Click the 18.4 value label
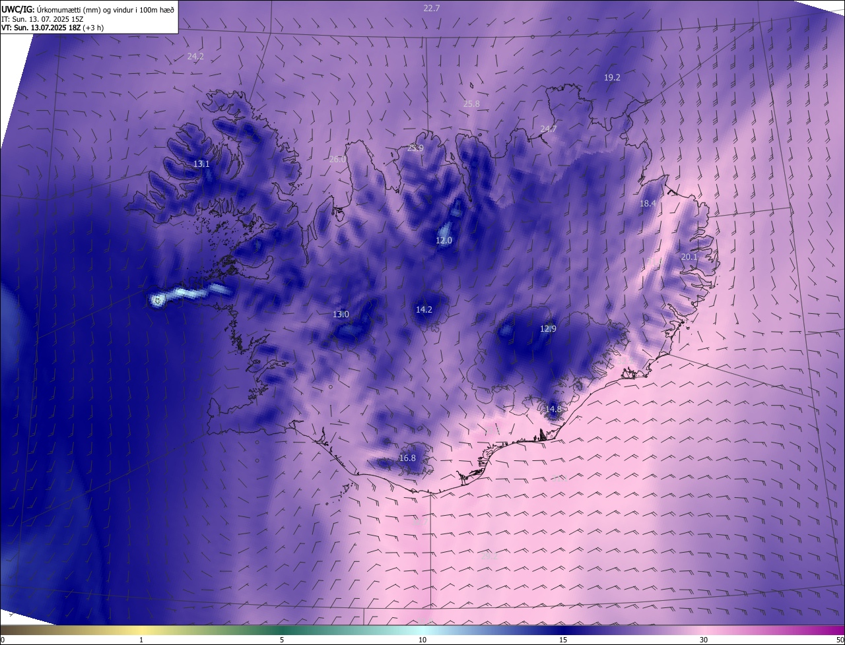This screenshot has width=845, height=645. 648,204
